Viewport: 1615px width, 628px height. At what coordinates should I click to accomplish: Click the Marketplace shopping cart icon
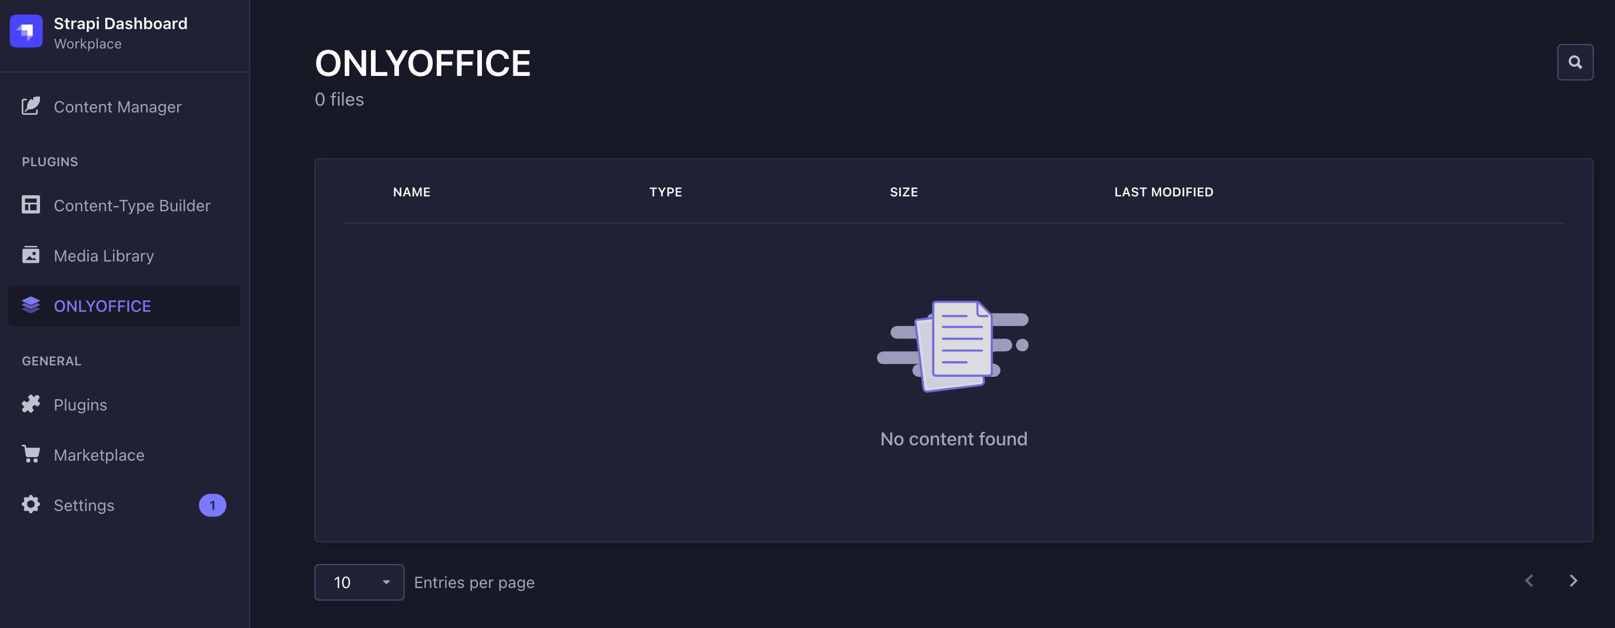(x=31, y=454)
